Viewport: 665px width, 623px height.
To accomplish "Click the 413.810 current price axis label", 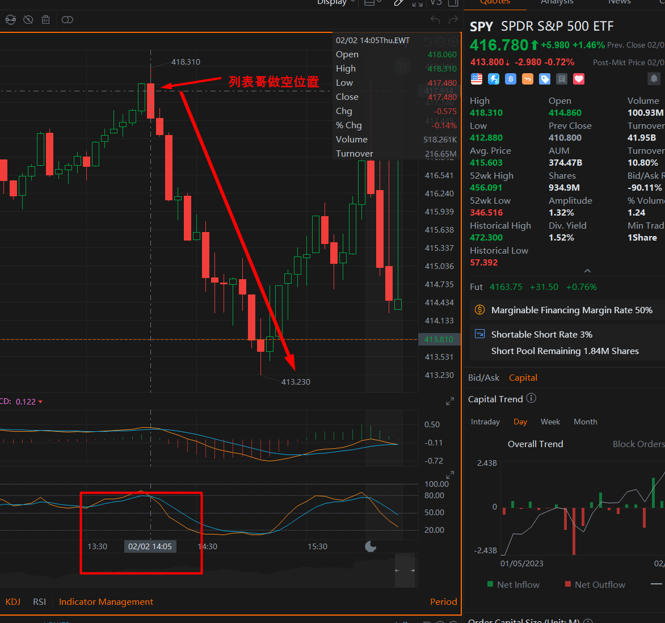I will pos(439,339).
